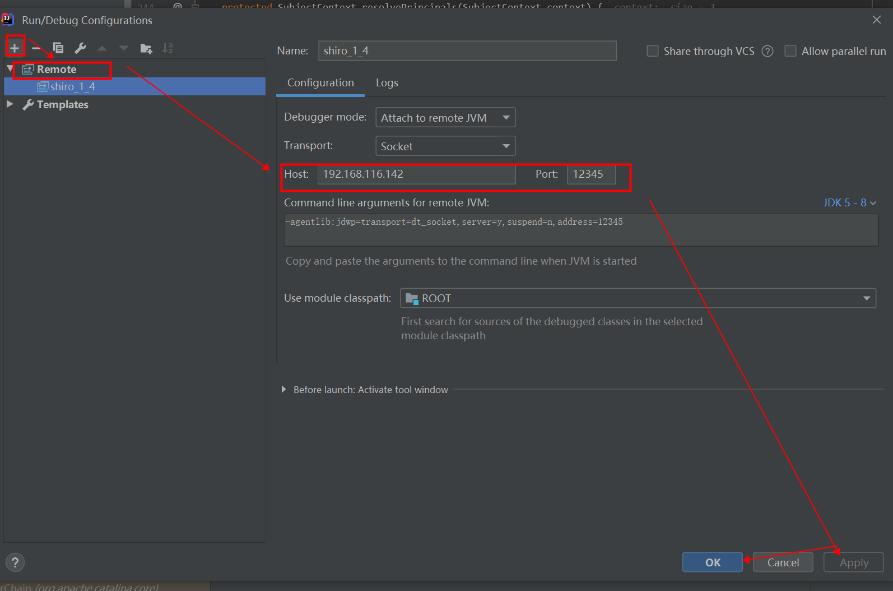The height and width of the screenshot is (591, 893).
Task: Switch to Configuration tab
Action: click(320, 83)
